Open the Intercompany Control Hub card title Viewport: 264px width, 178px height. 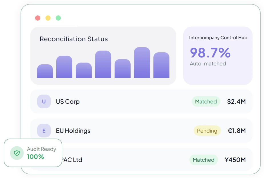[218, 38]
